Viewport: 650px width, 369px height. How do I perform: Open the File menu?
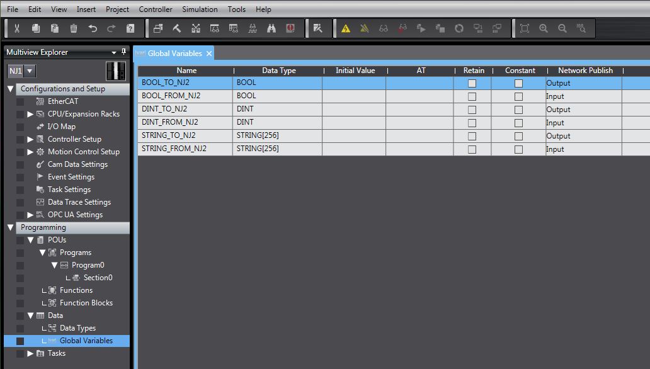point(13,9)
